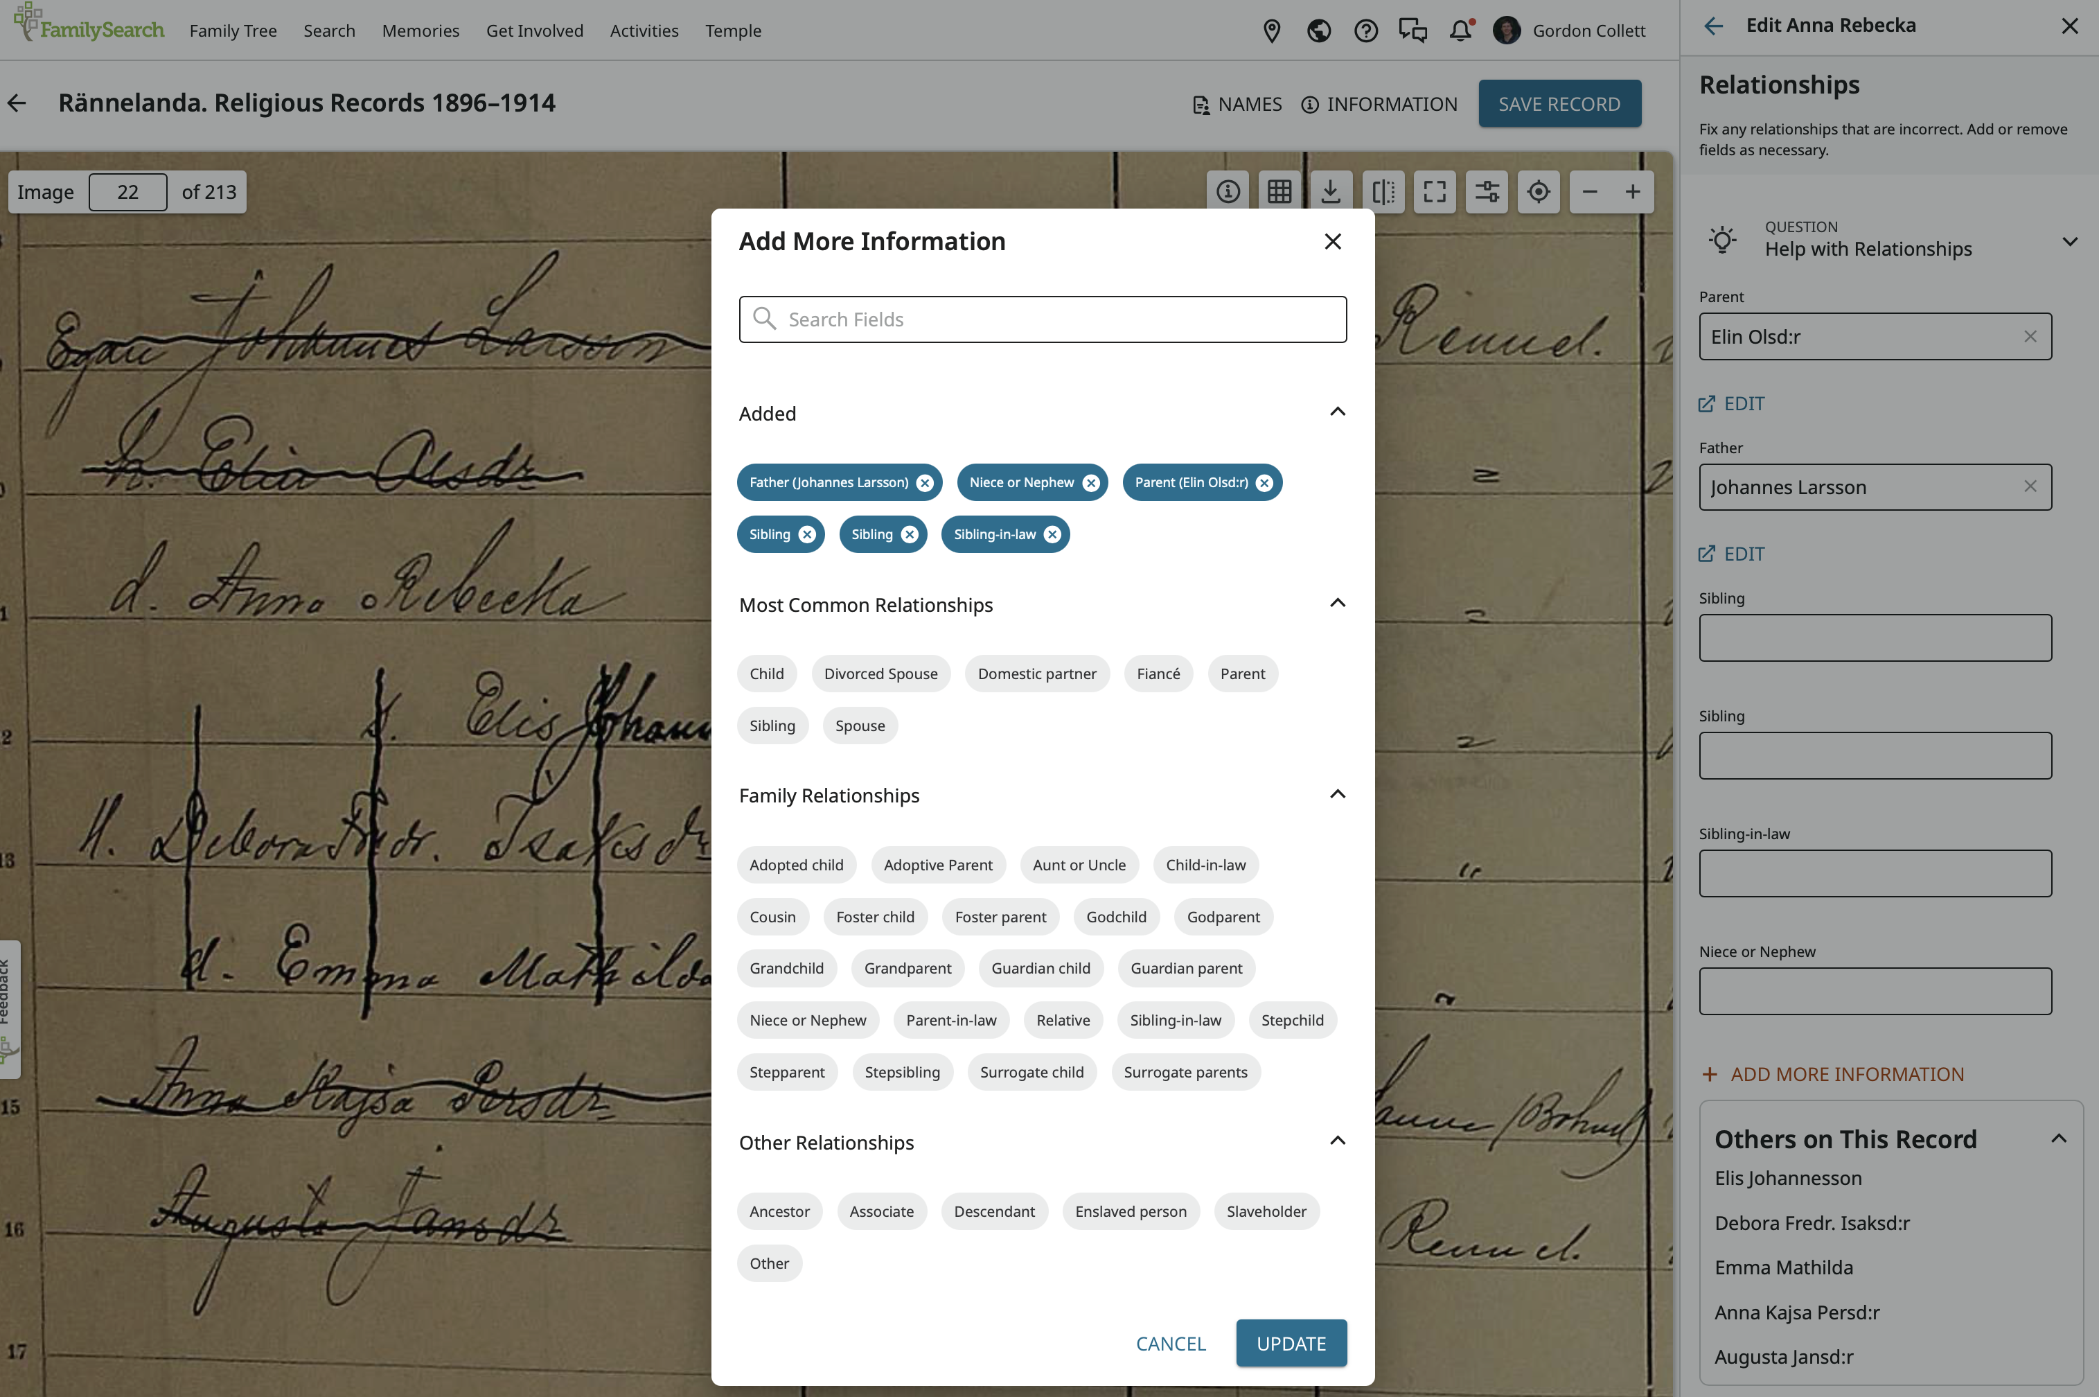
Task: Select the Godparent relationship chip
Action: 1223,917
